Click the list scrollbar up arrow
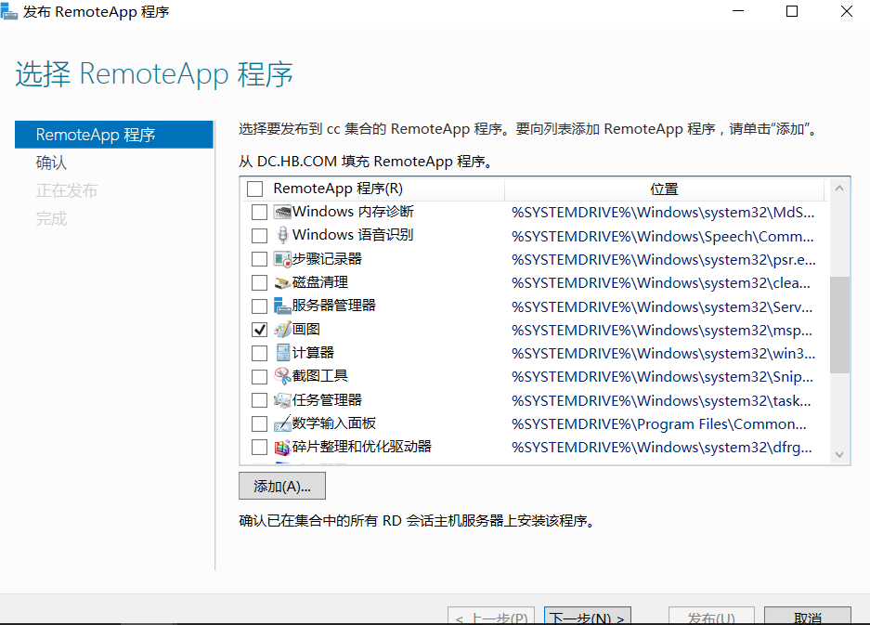Viewport: 870px width, 625px height. (839, 189)
